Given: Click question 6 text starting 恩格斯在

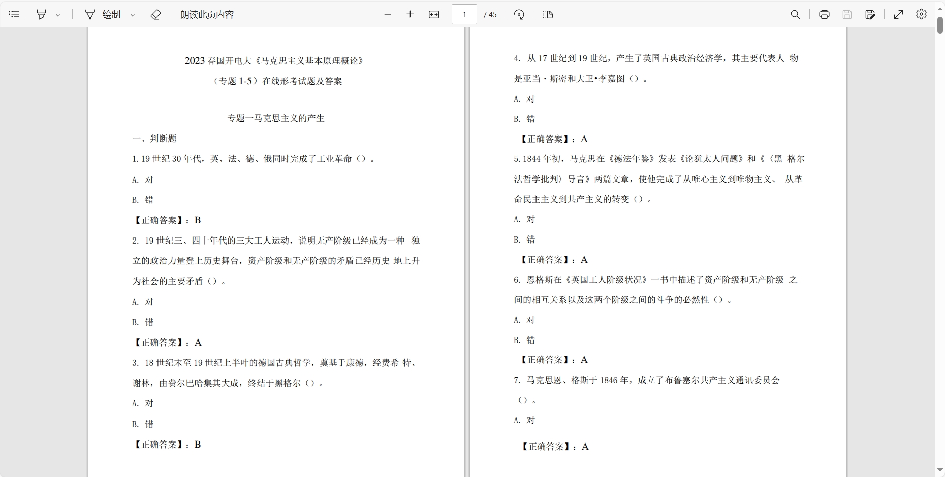Looking at the screenshot, I should pos(656,290).
